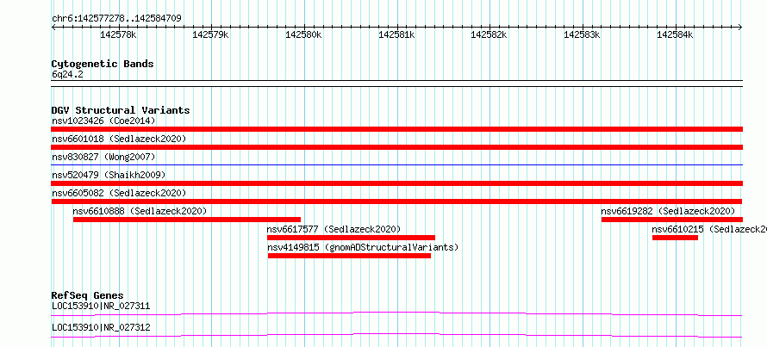This screenshot has width=767, height=347.
Task: Click the red bar of nsv6610888
Action: tap(187, 220)
